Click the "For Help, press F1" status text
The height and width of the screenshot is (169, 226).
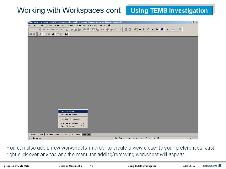(35, 138)
